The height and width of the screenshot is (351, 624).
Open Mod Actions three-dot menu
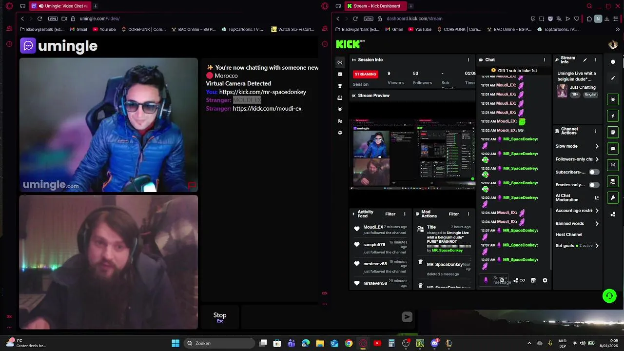468,214
